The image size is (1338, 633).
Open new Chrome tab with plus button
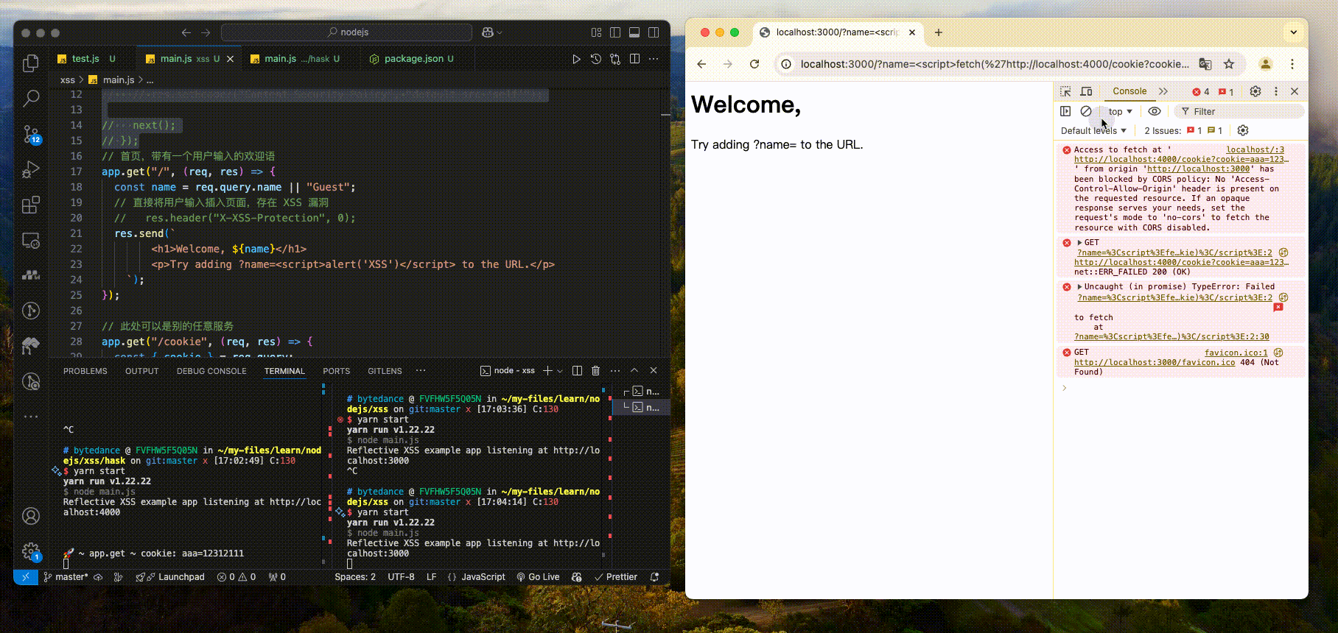point(938,32)
